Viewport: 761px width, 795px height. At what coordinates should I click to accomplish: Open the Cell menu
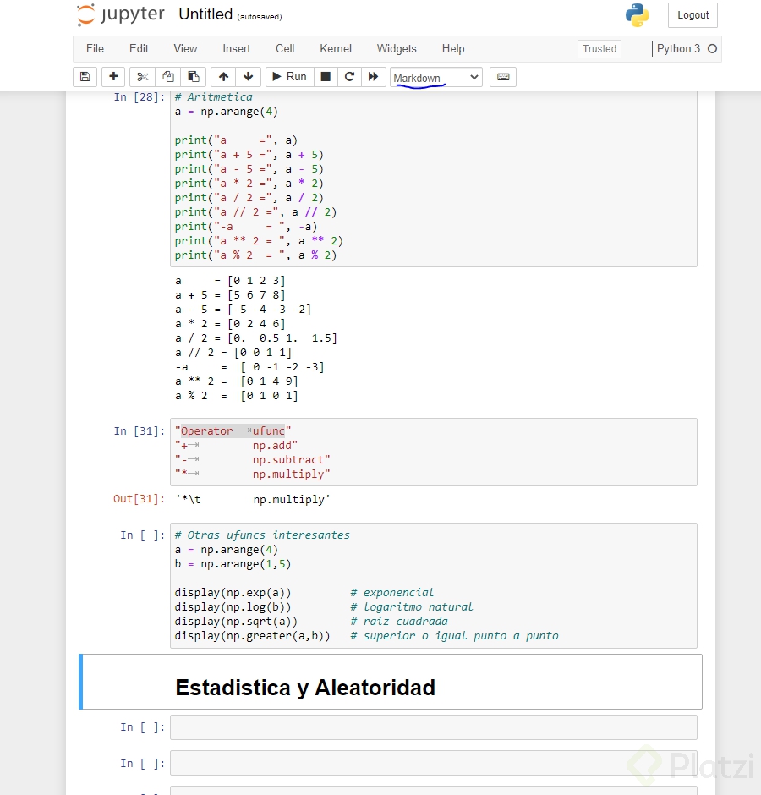point(284,48)
